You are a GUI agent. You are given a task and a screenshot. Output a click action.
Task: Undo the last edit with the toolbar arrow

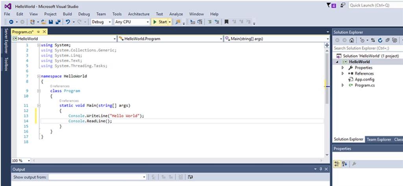tap(68, 22)
